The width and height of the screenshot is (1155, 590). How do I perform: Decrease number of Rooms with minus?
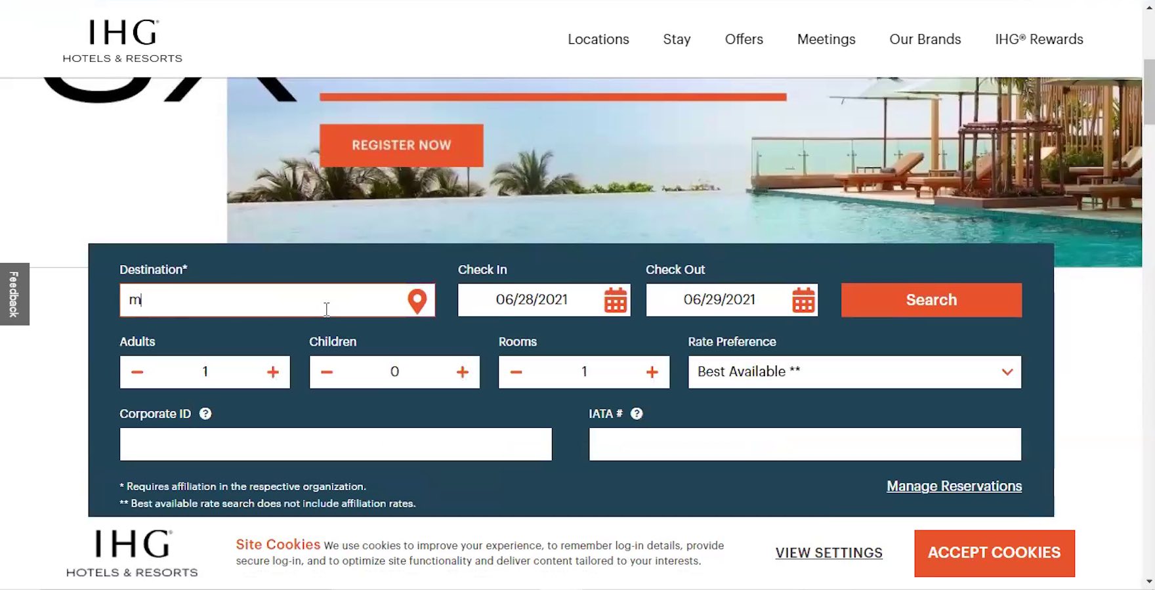click(x=516, y=372)
